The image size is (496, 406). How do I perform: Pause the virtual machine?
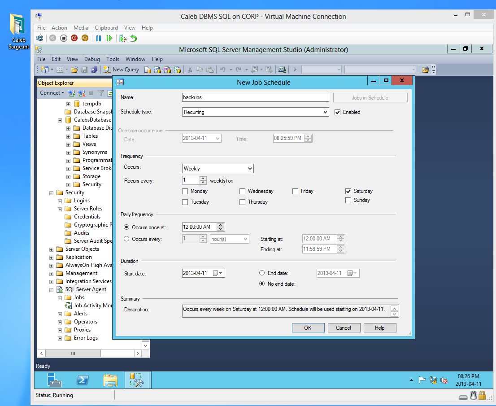tap(99, 38)
